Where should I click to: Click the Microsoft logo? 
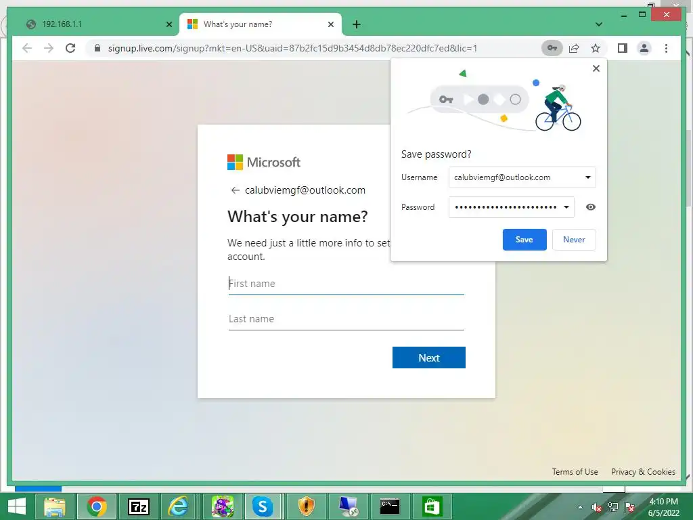(x=264, y=162)
